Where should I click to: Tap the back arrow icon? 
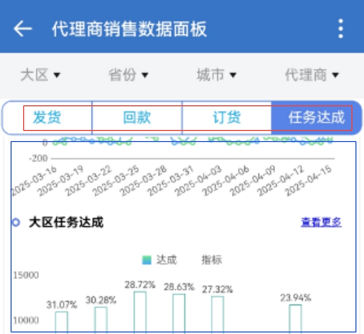click(x=23, y=29)
